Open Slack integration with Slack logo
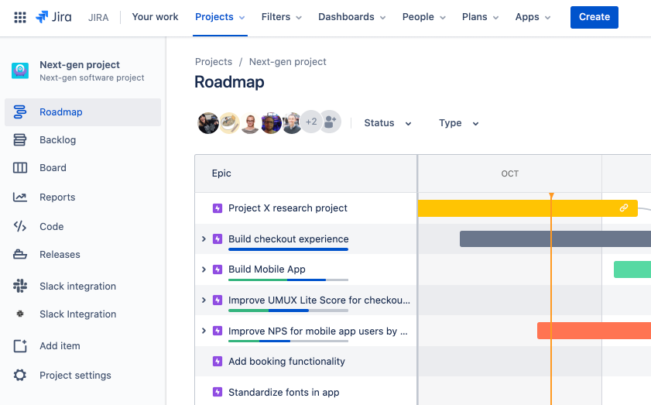 coord(77,287)
